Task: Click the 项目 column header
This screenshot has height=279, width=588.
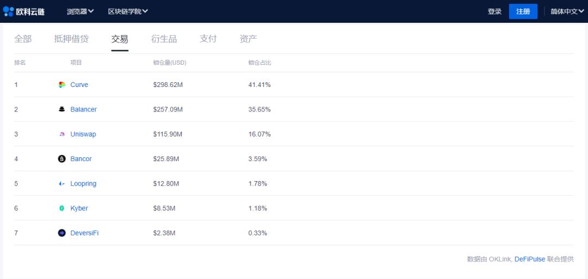Action: (x=76, y=63)
